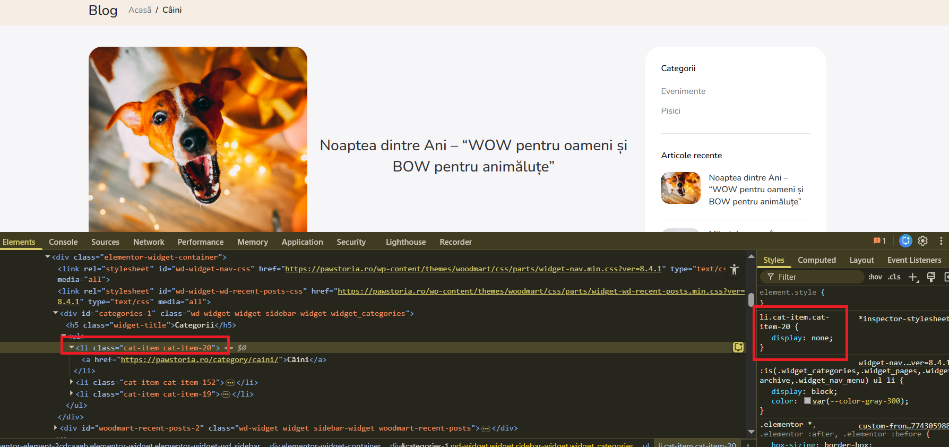949x447 pixels.
Task: Click the dog photo article thumbnail
Action: 198,139
